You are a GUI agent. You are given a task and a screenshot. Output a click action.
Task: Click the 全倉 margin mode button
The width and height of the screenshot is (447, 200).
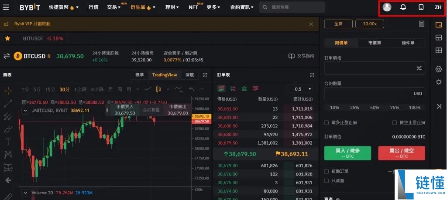click(x=338, y=24)
